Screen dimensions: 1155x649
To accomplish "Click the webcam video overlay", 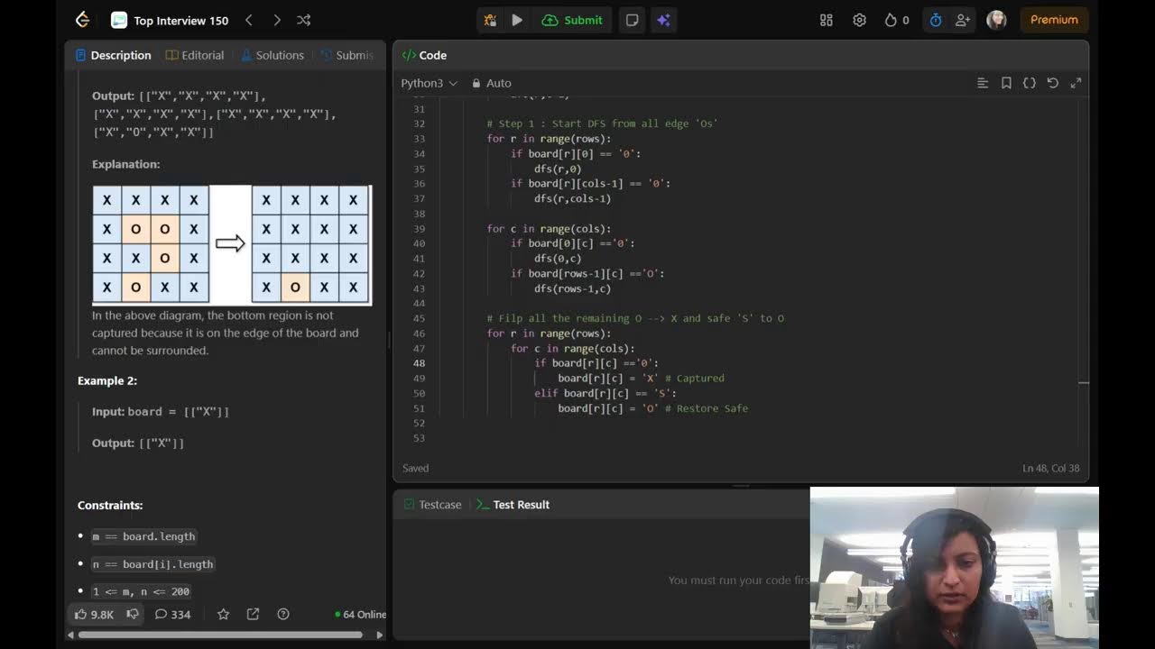I will [x=955, y=568].
